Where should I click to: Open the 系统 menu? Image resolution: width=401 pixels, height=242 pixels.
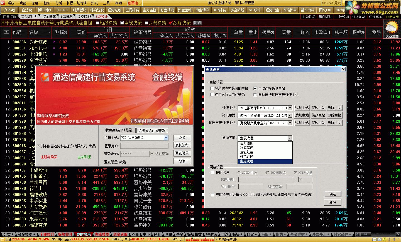coord(11,3)
